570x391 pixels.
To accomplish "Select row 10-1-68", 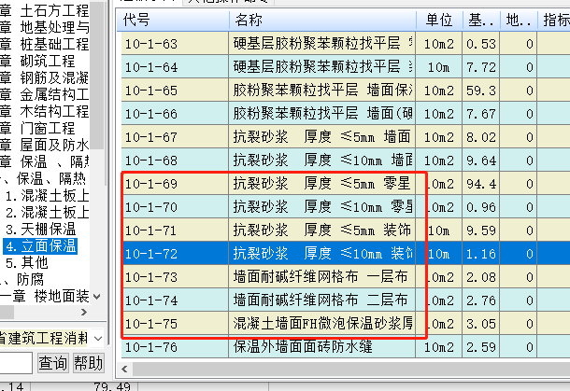I will click(x=346, y=161).
